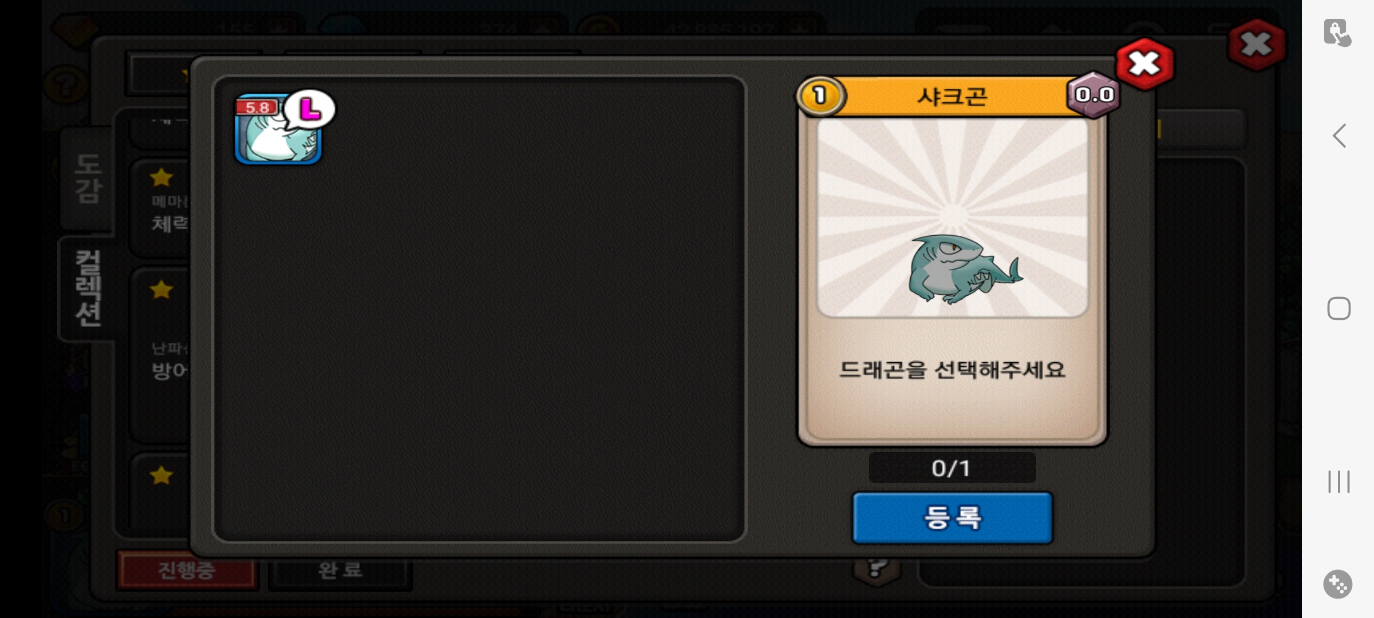Open the 컬렉션 side tab
Viewport: 1374px width, 618px height.
point(88,288)
